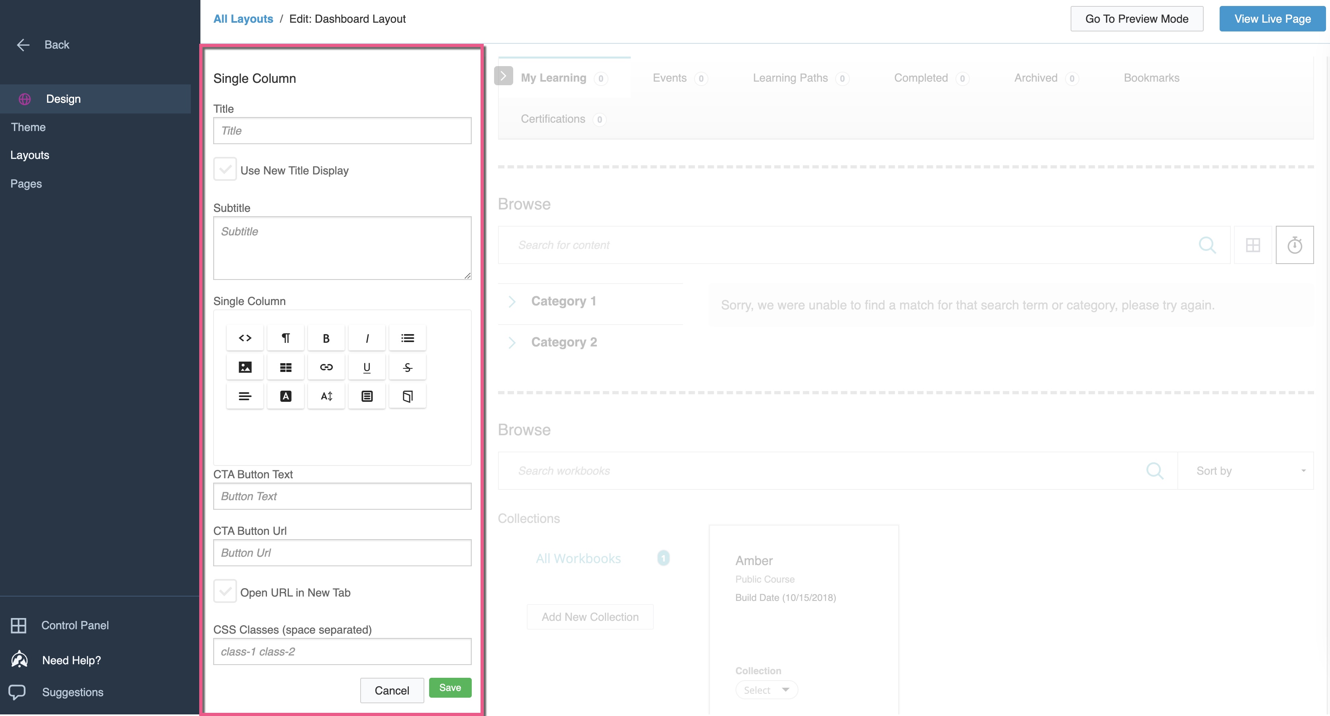Click the Cancel button
The image size is (1330, 716).
click(x=392, y=690)
